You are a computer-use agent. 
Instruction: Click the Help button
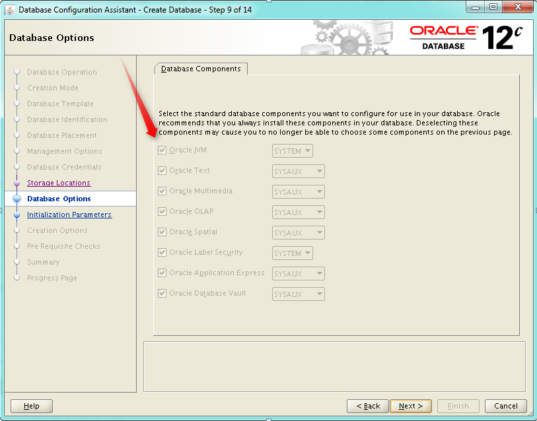[x=32, y=406]
